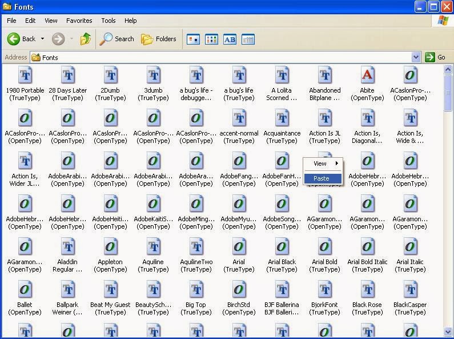This screenshot has width=454, height=339.
Task: Select the AdobeKaitiS OpenType font
Action: click(153, 213)
